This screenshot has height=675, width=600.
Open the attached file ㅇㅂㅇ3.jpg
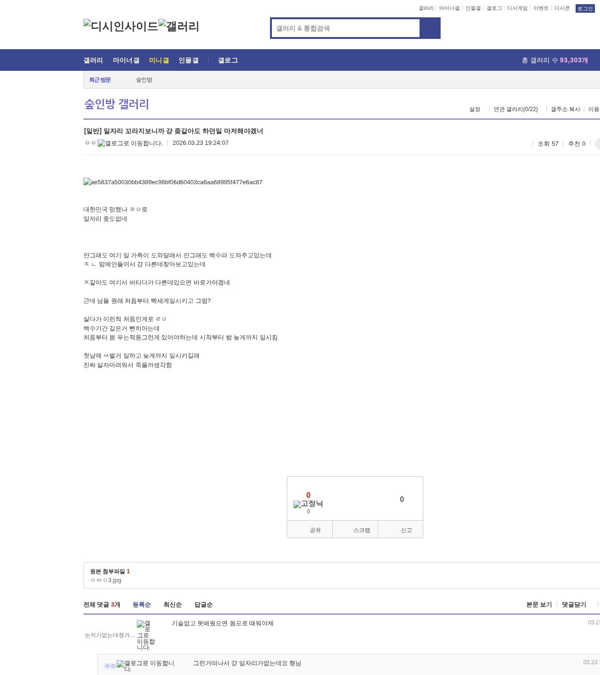[x=106, y=580]
